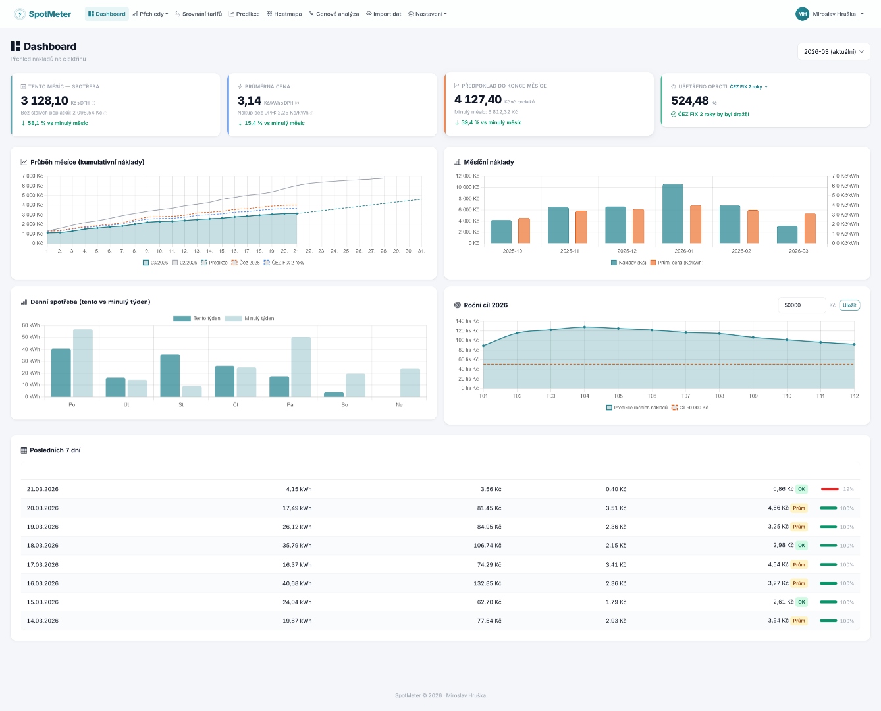
Task: Open Predikce via its trend arrow icon
Action: pos(232,13)
